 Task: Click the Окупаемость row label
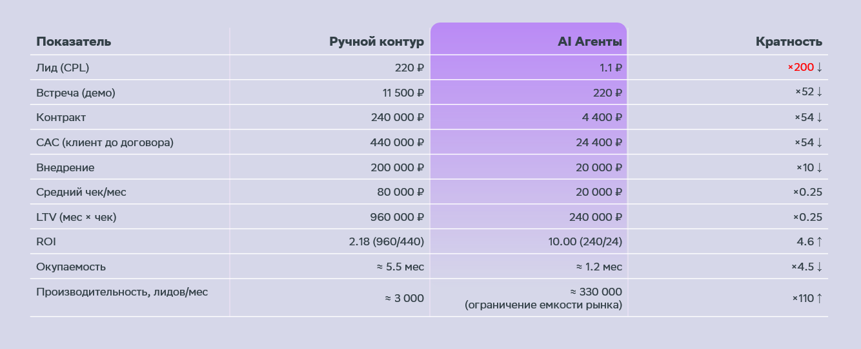pos(71,267)
